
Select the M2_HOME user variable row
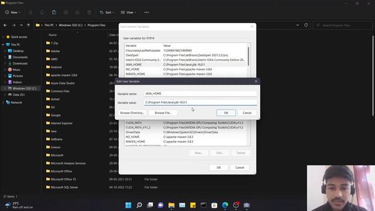tap(186, 69)
